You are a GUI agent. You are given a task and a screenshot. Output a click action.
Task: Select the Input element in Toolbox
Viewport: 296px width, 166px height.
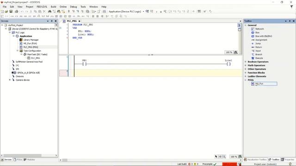click(256, 51)
